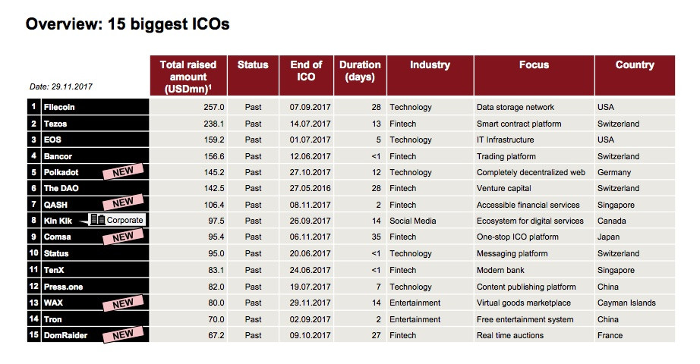This screenshot has height=364, width=700.
Task: Select the Filecoin row name
Action: [x=59, y=107]
